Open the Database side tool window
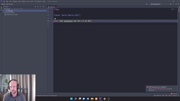The width and height of the screenshot is (180, 101). 179,9
